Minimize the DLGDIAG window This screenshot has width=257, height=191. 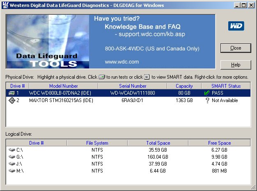point(236,5)
